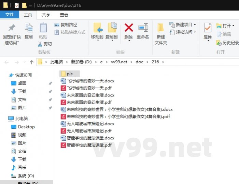This screenshot has width=239, height=184.
Task: Expand the 轻松访问 dropdown arrow
Action: coord(195,32)
